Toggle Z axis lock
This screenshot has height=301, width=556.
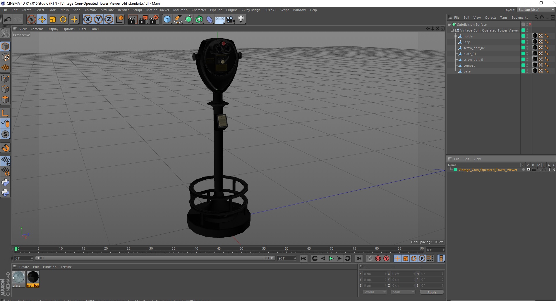(109, 20)
